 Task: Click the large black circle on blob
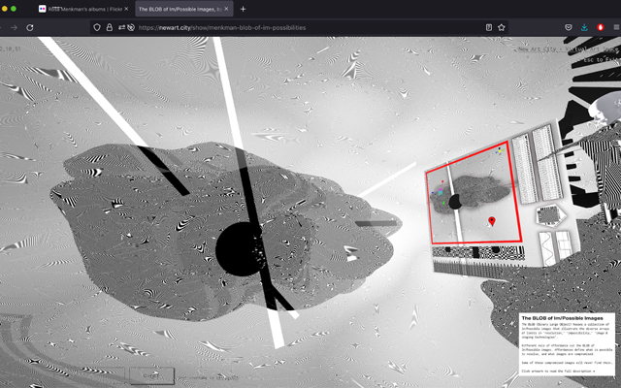[234, 249]
